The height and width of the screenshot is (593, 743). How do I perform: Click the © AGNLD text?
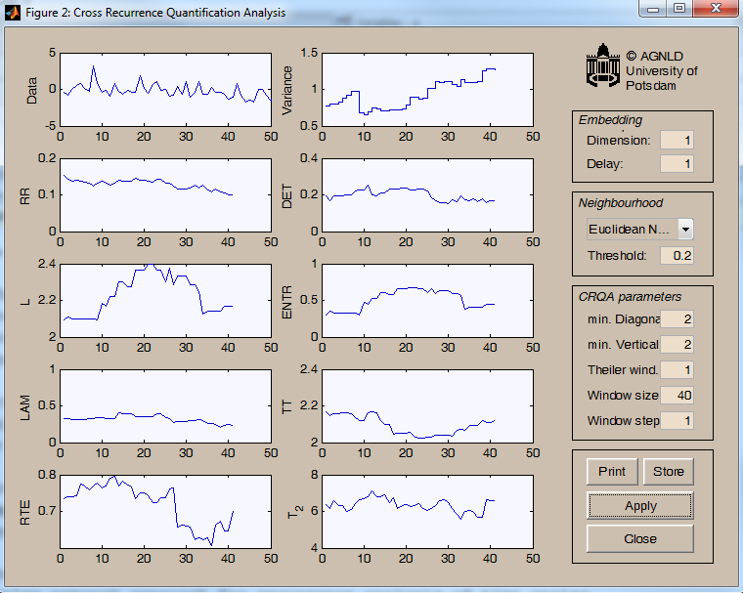point(654,57)
